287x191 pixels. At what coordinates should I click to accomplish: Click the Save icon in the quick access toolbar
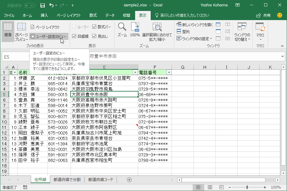pos(43,5)
